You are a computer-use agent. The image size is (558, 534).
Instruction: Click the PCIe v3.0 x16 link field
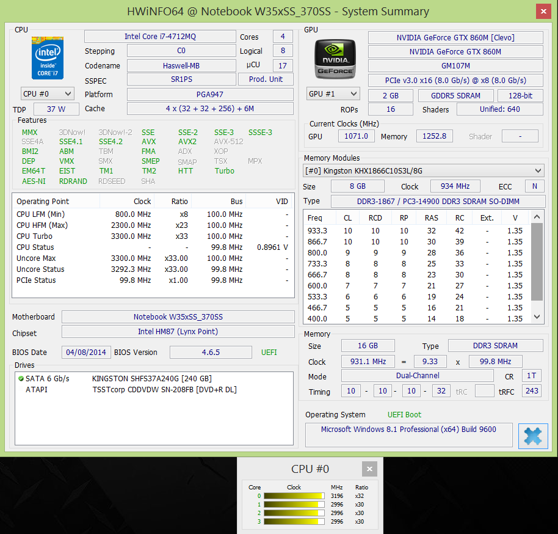(x=455, y=81)
